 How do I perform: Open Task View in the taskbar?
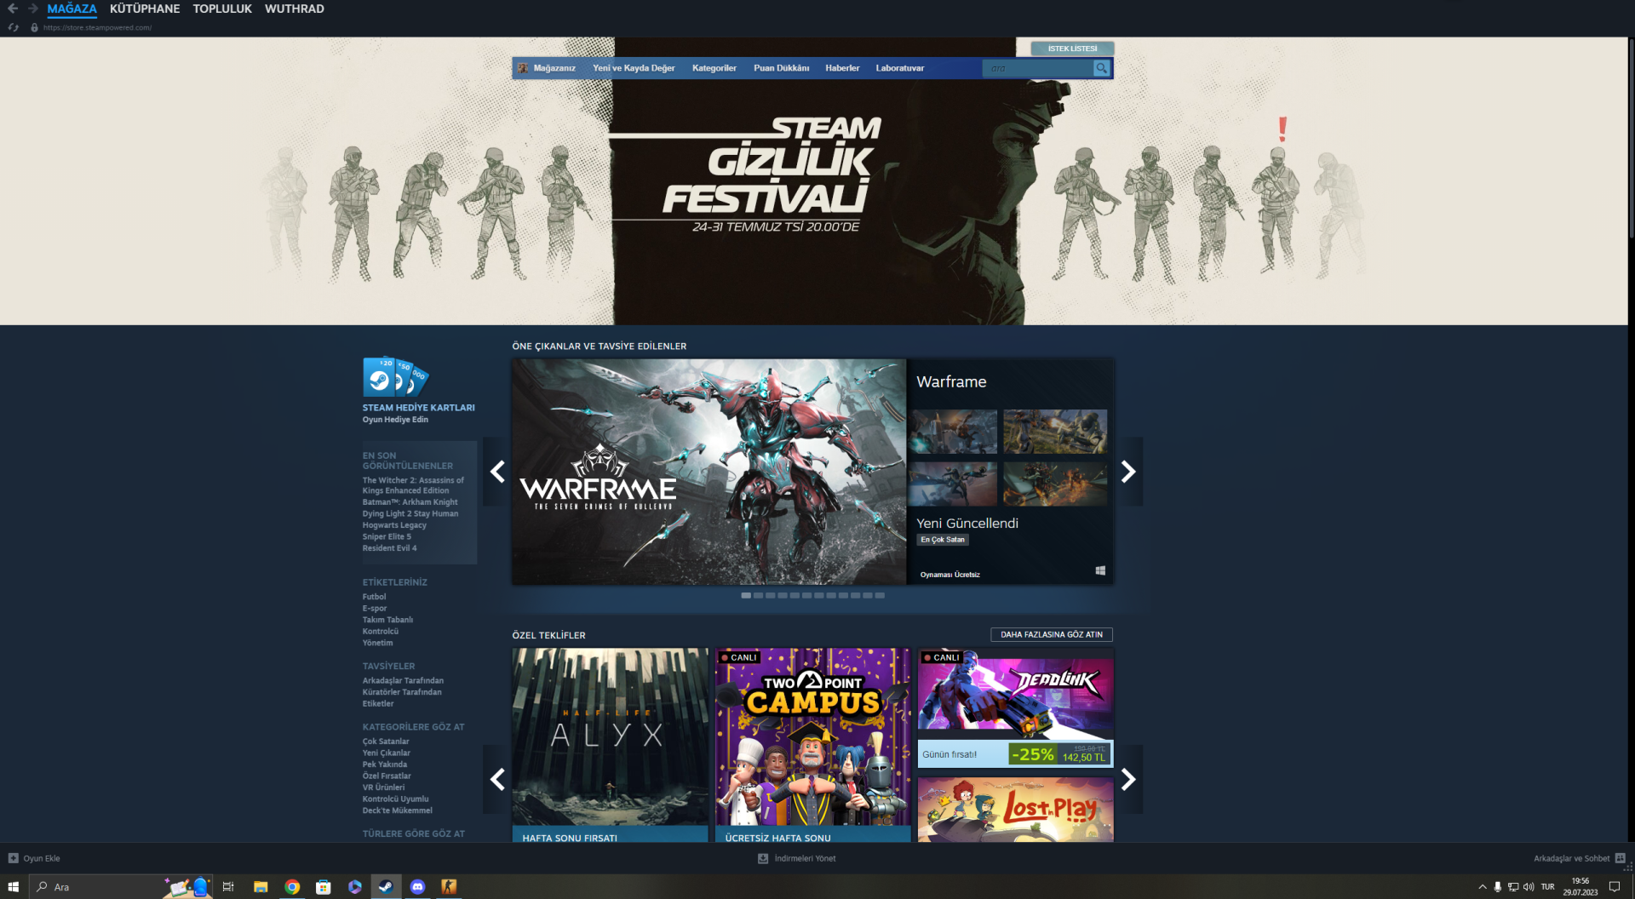228,887
